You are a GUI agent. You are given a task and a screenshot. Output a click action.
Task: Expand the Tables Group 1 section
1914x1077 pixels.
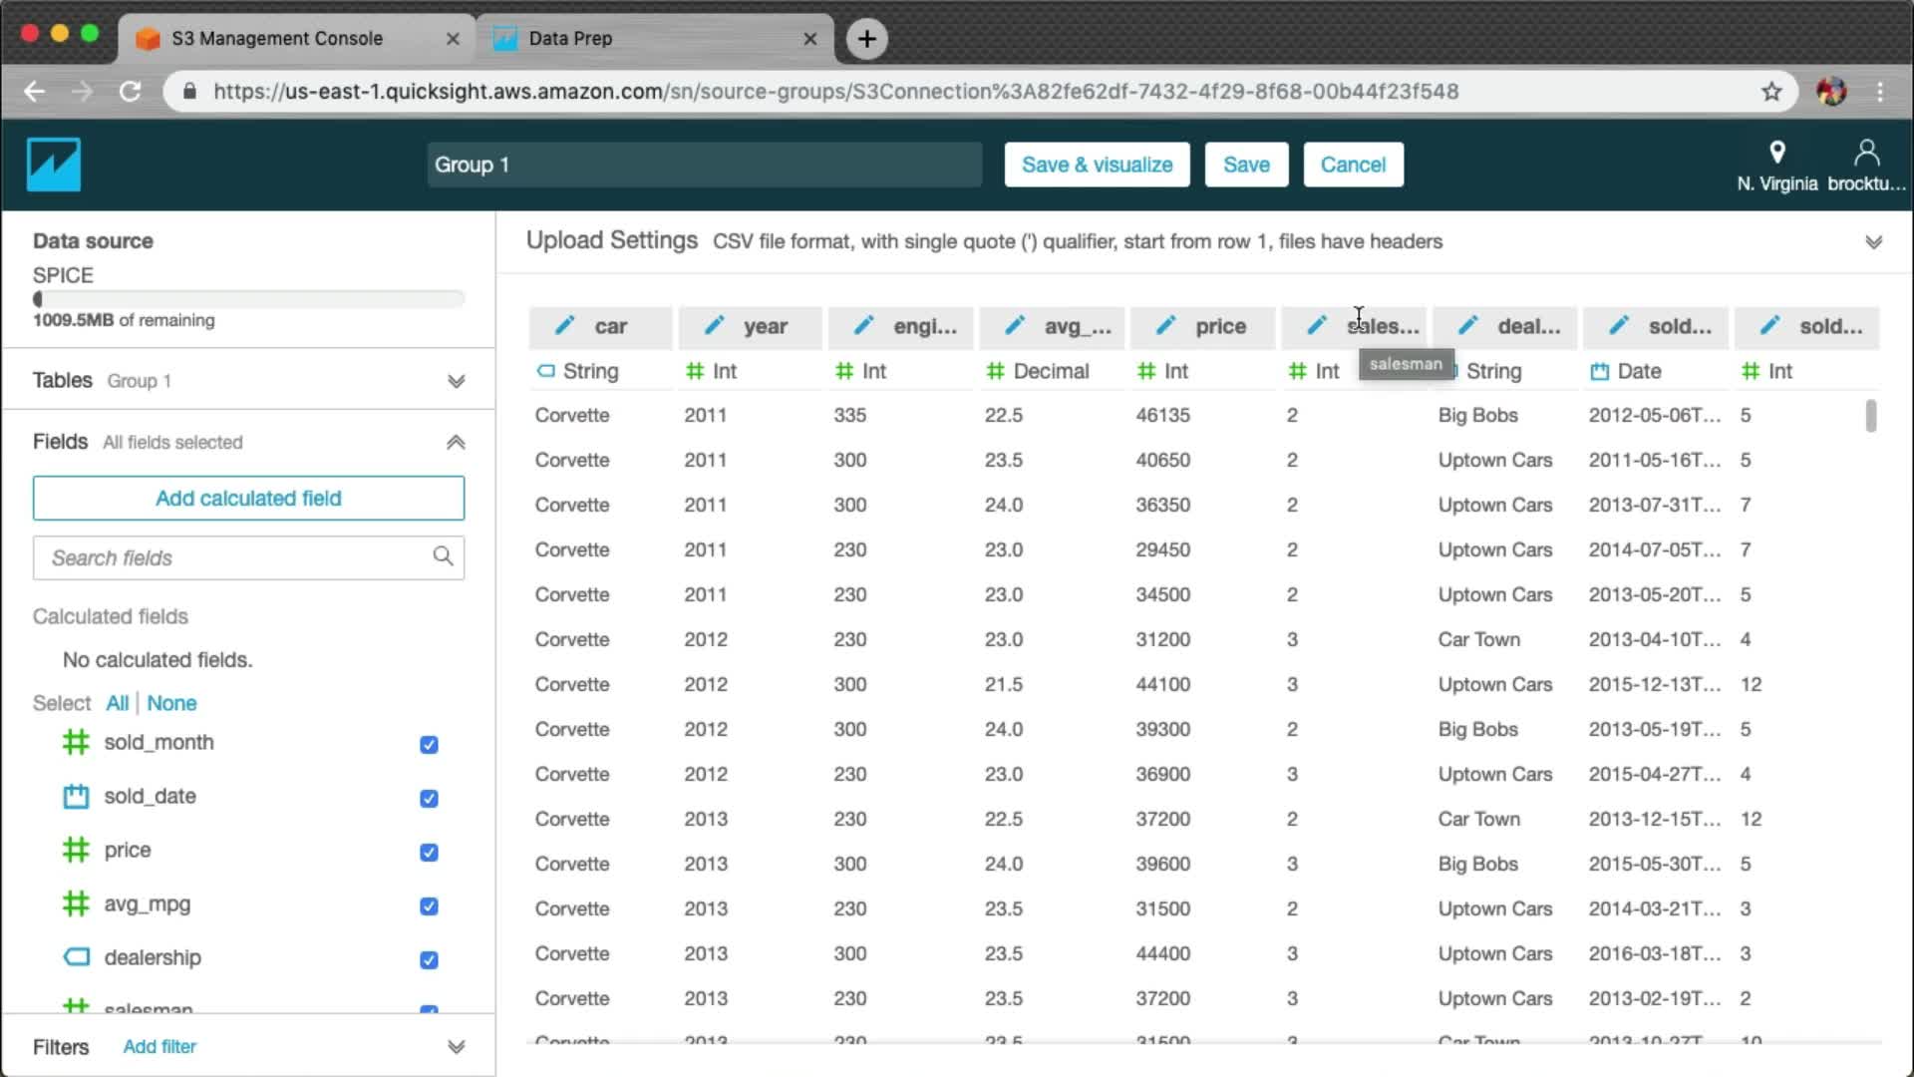tap(456, 381)
